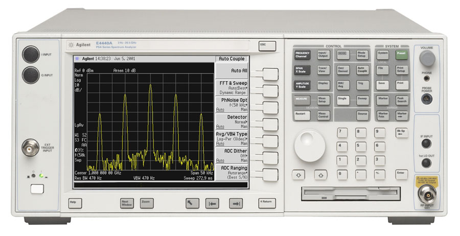The width and height of the screenshot is (460, 236).
Task: Click the VOLUME knob
Action: [x=427, y=59]
